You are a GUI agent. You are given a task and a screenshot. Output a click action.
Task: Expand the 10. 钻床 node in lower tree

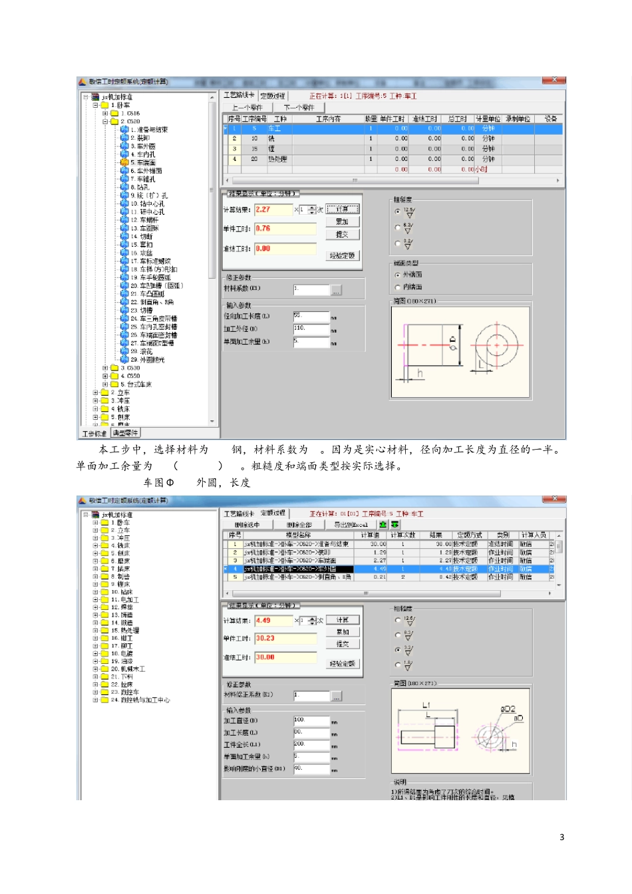[95, 591]
